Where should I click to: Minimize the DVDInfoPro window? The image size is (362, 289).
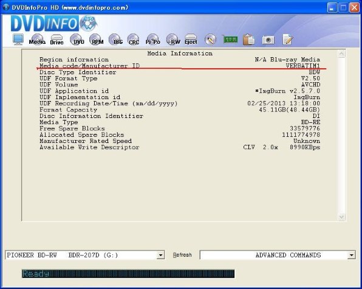click(x=332, y=8)
